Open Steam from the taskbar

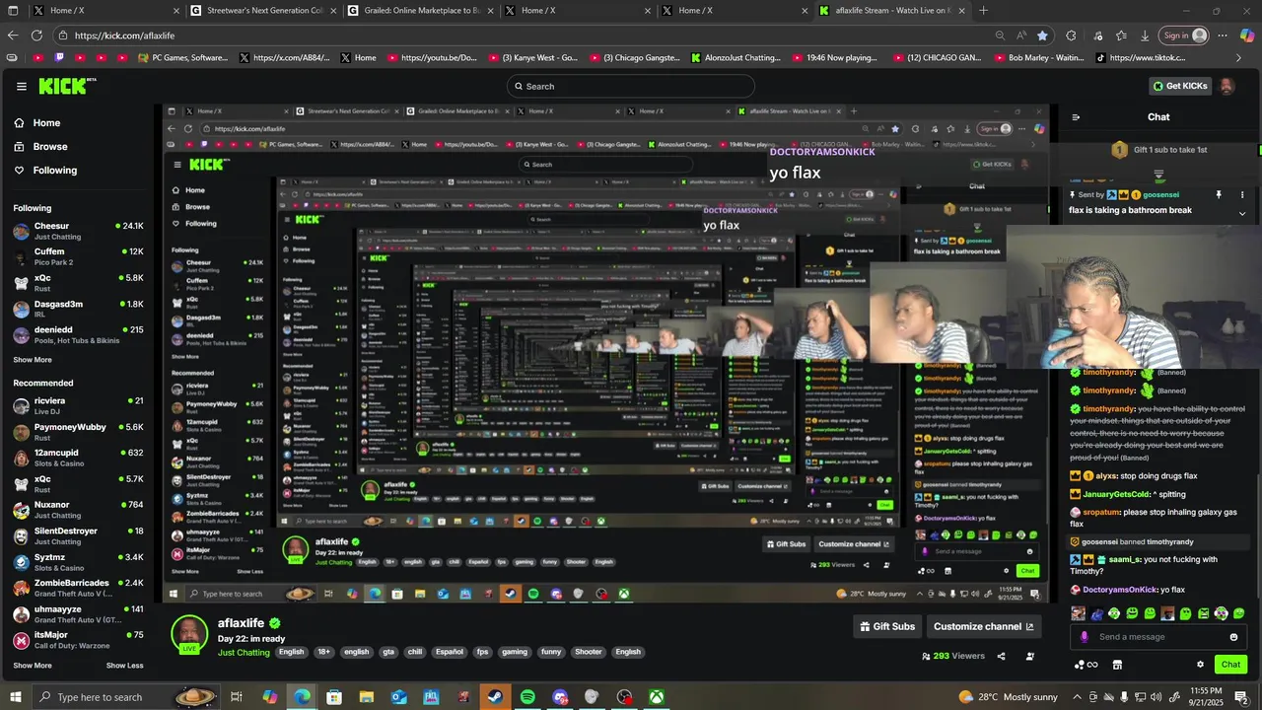(x=495, y=697)
